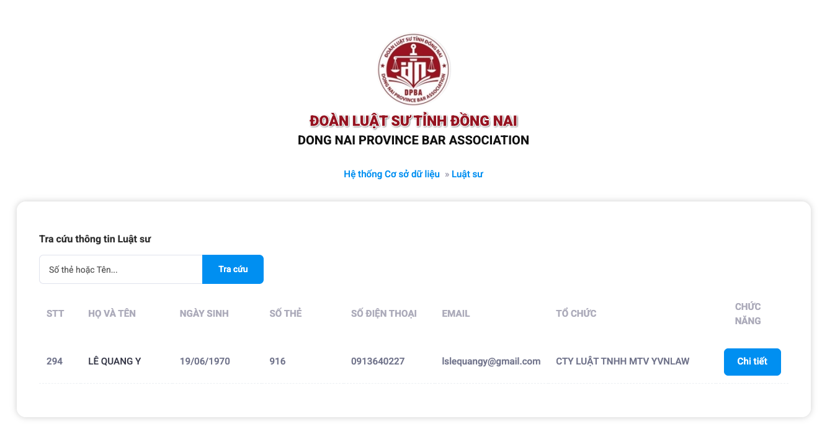The height and width of the screenshot is (424, 822).
Task: Click CTY LUẬT TNHH MTV YVNLAW organization name
Action: point(622,361)
